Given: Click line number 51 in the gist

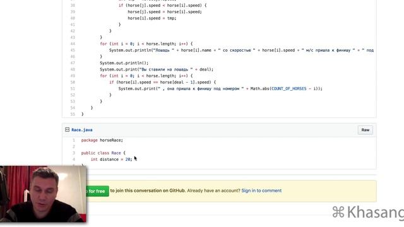Looking at the screenshot, I should (73, 89).
